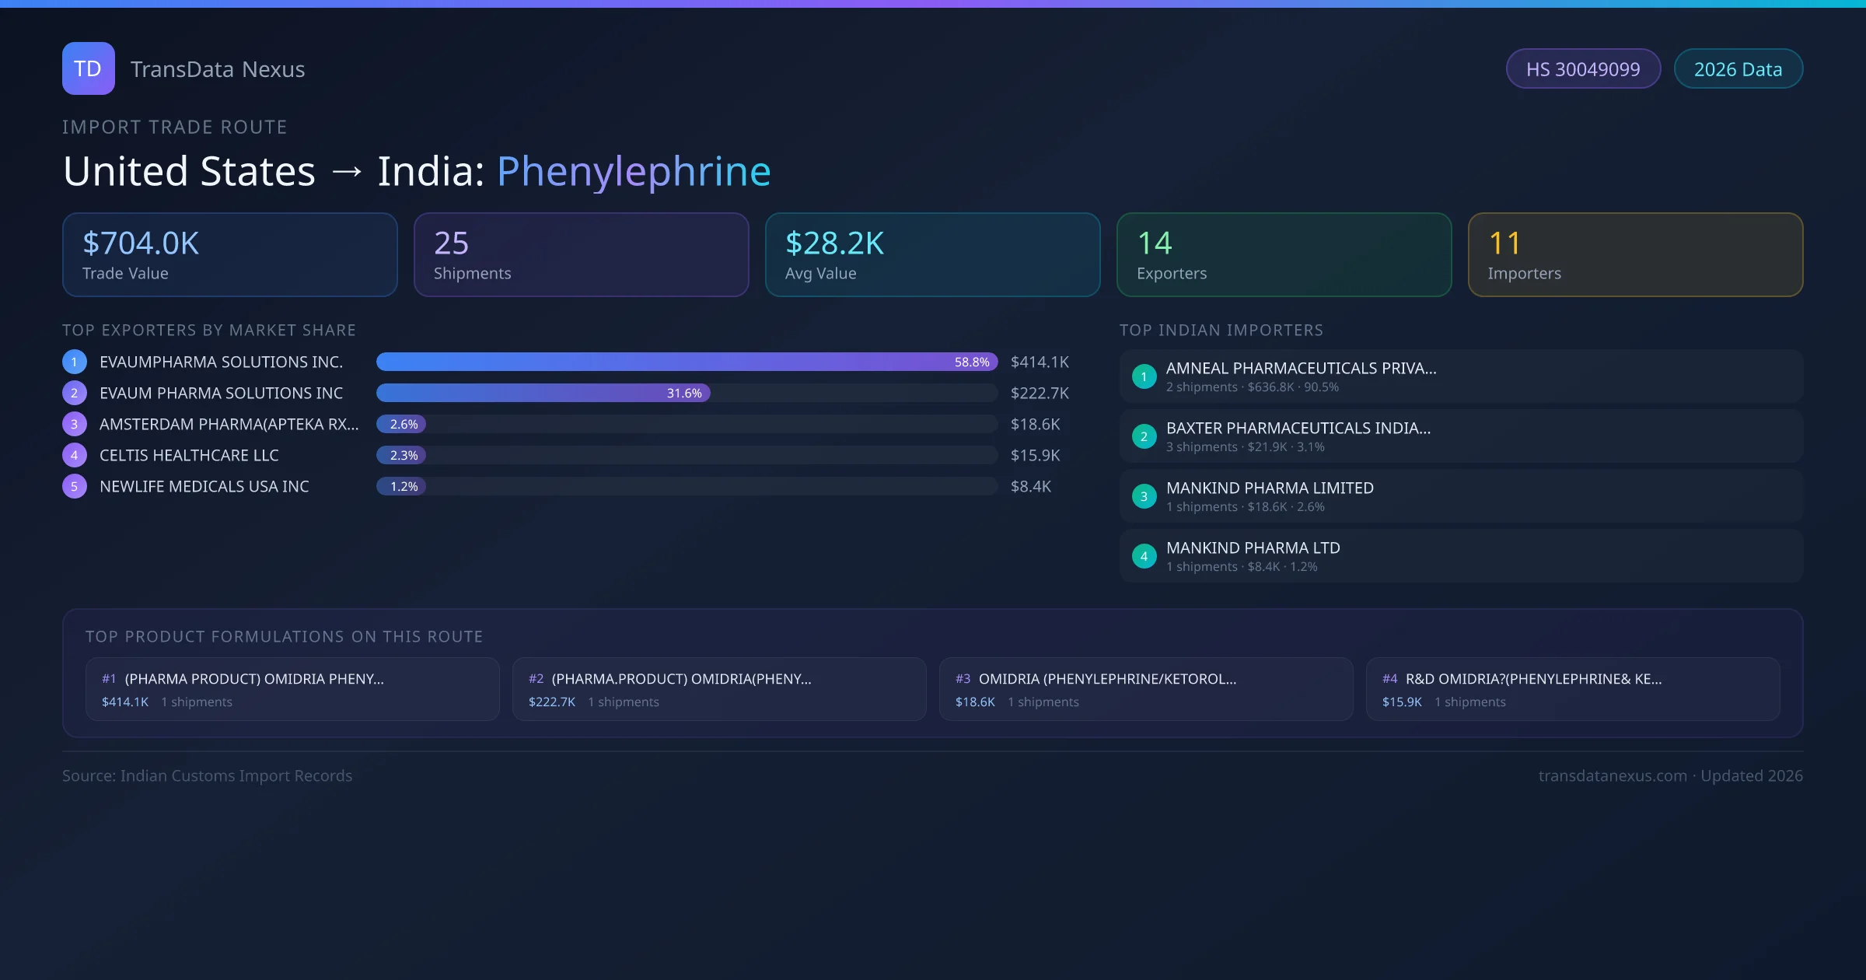1866x980 pixels.
Task: Open the $704.0K Trade Value card
Action: tap(229, 255)
